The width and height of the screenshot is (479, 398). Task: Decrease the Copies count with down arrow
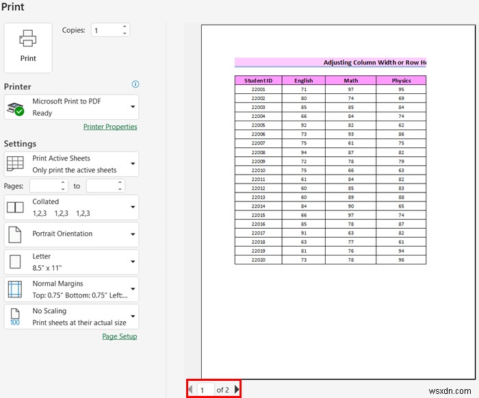(x=125, y=33)
